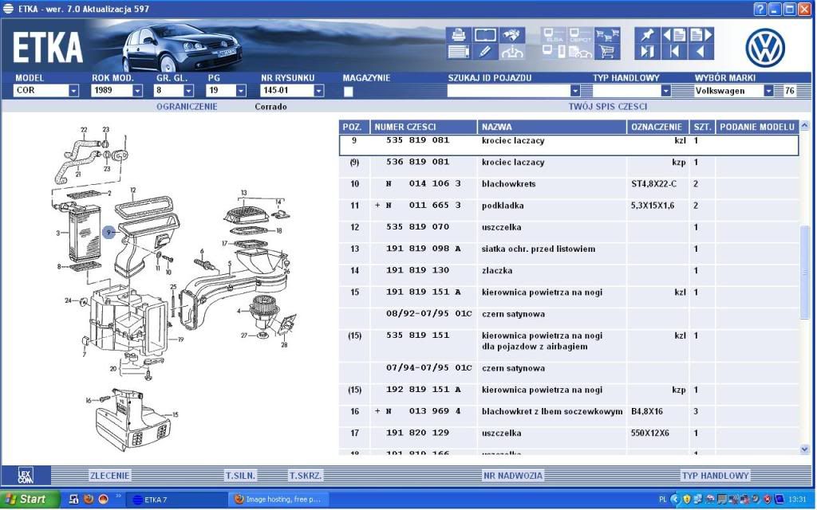
Task: Click the NAZWA column header
Action: [551, 127]
